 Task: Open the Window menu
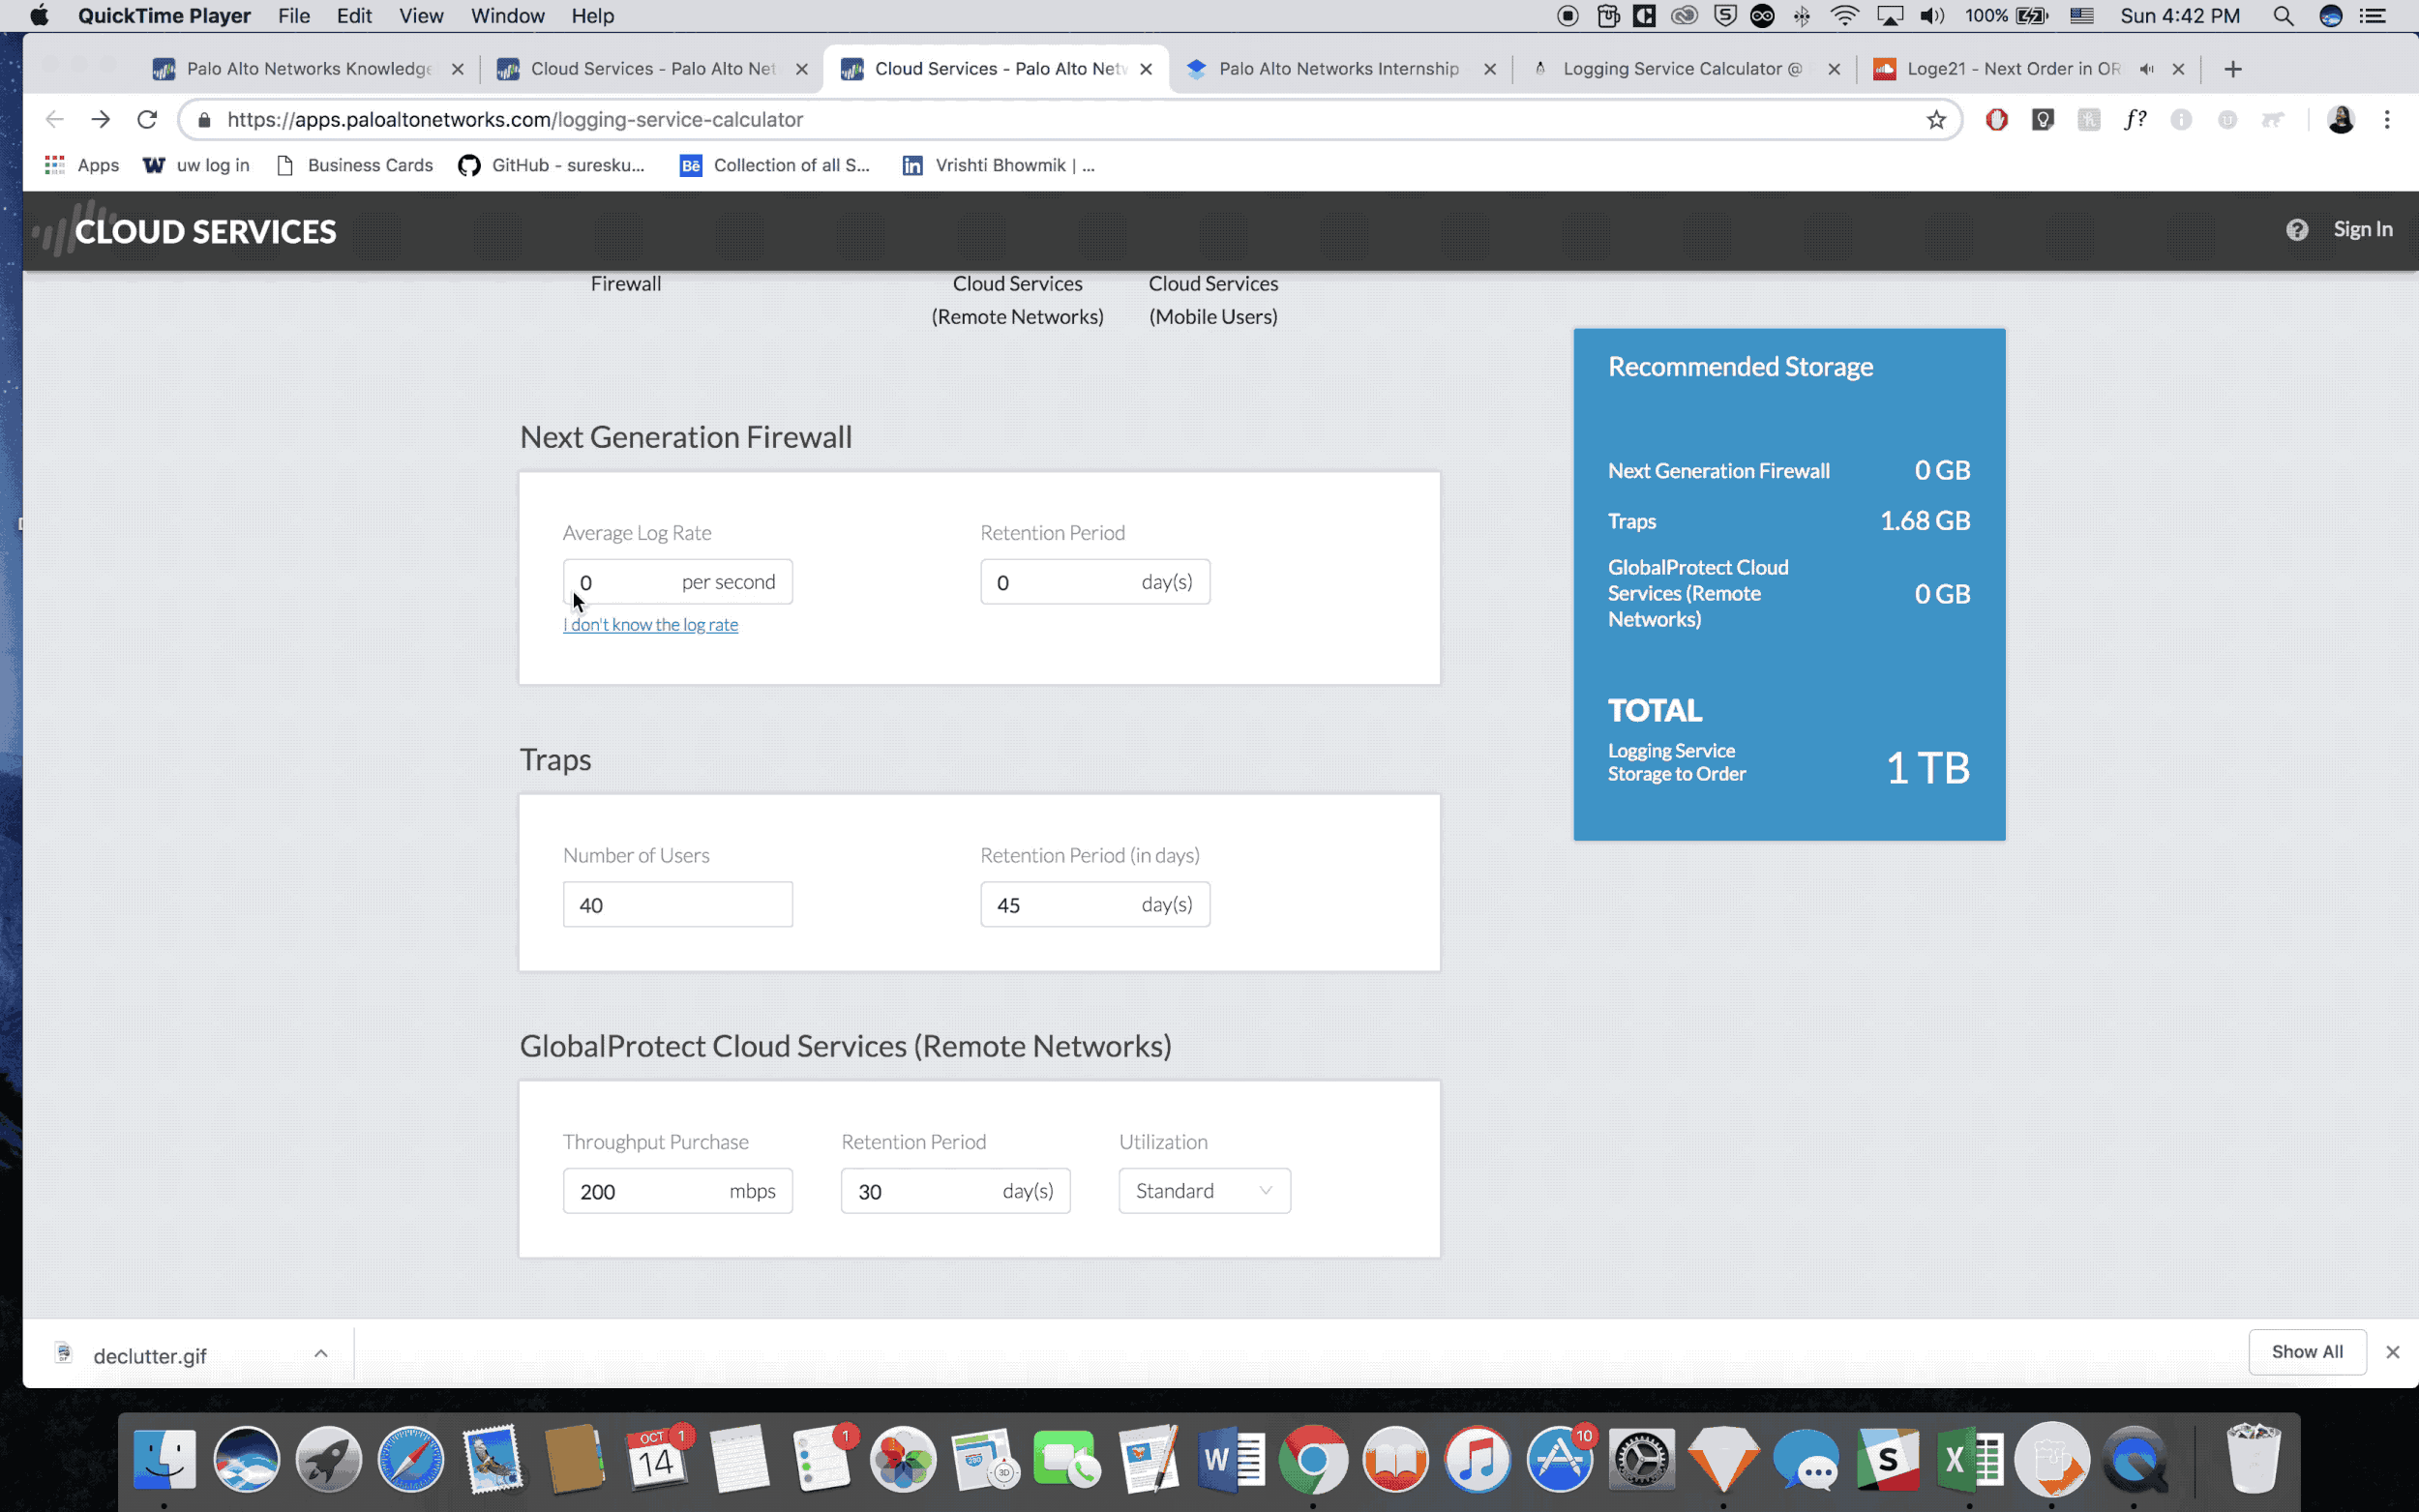(x=508, y=16)
